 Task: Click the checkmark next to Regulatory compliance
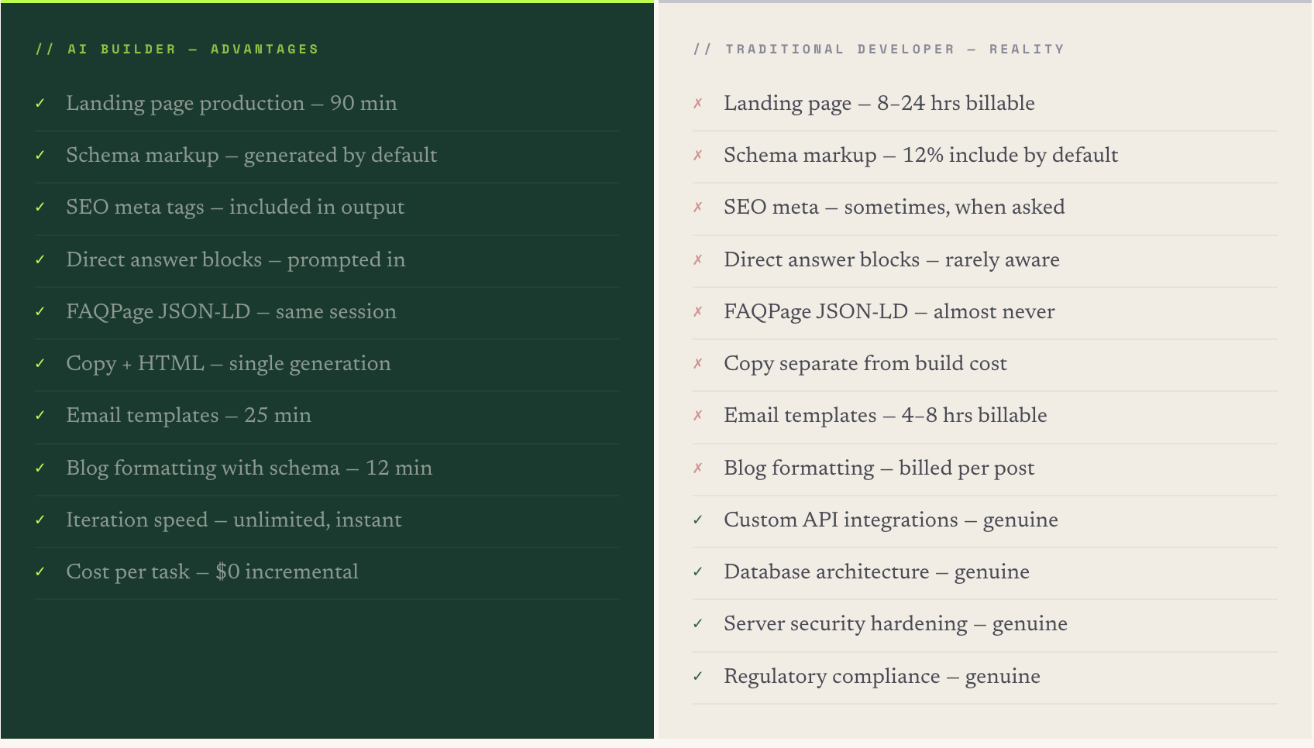tap(698, 677)
